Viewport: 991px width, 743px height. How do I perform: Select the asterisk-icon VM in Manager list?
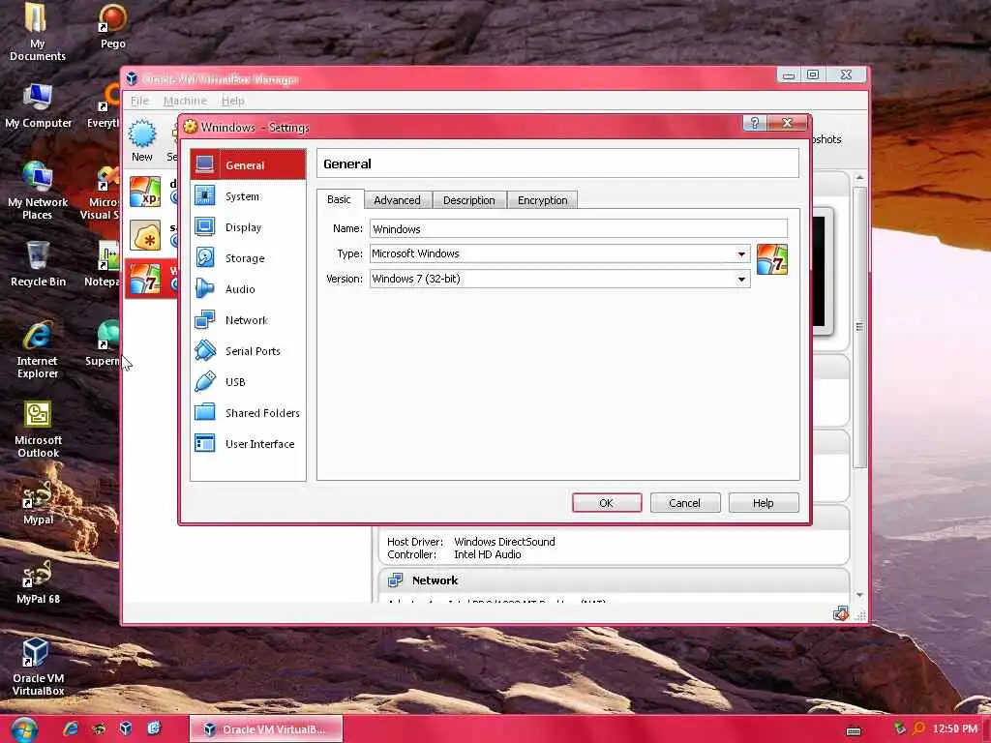(x=145, y=235)
